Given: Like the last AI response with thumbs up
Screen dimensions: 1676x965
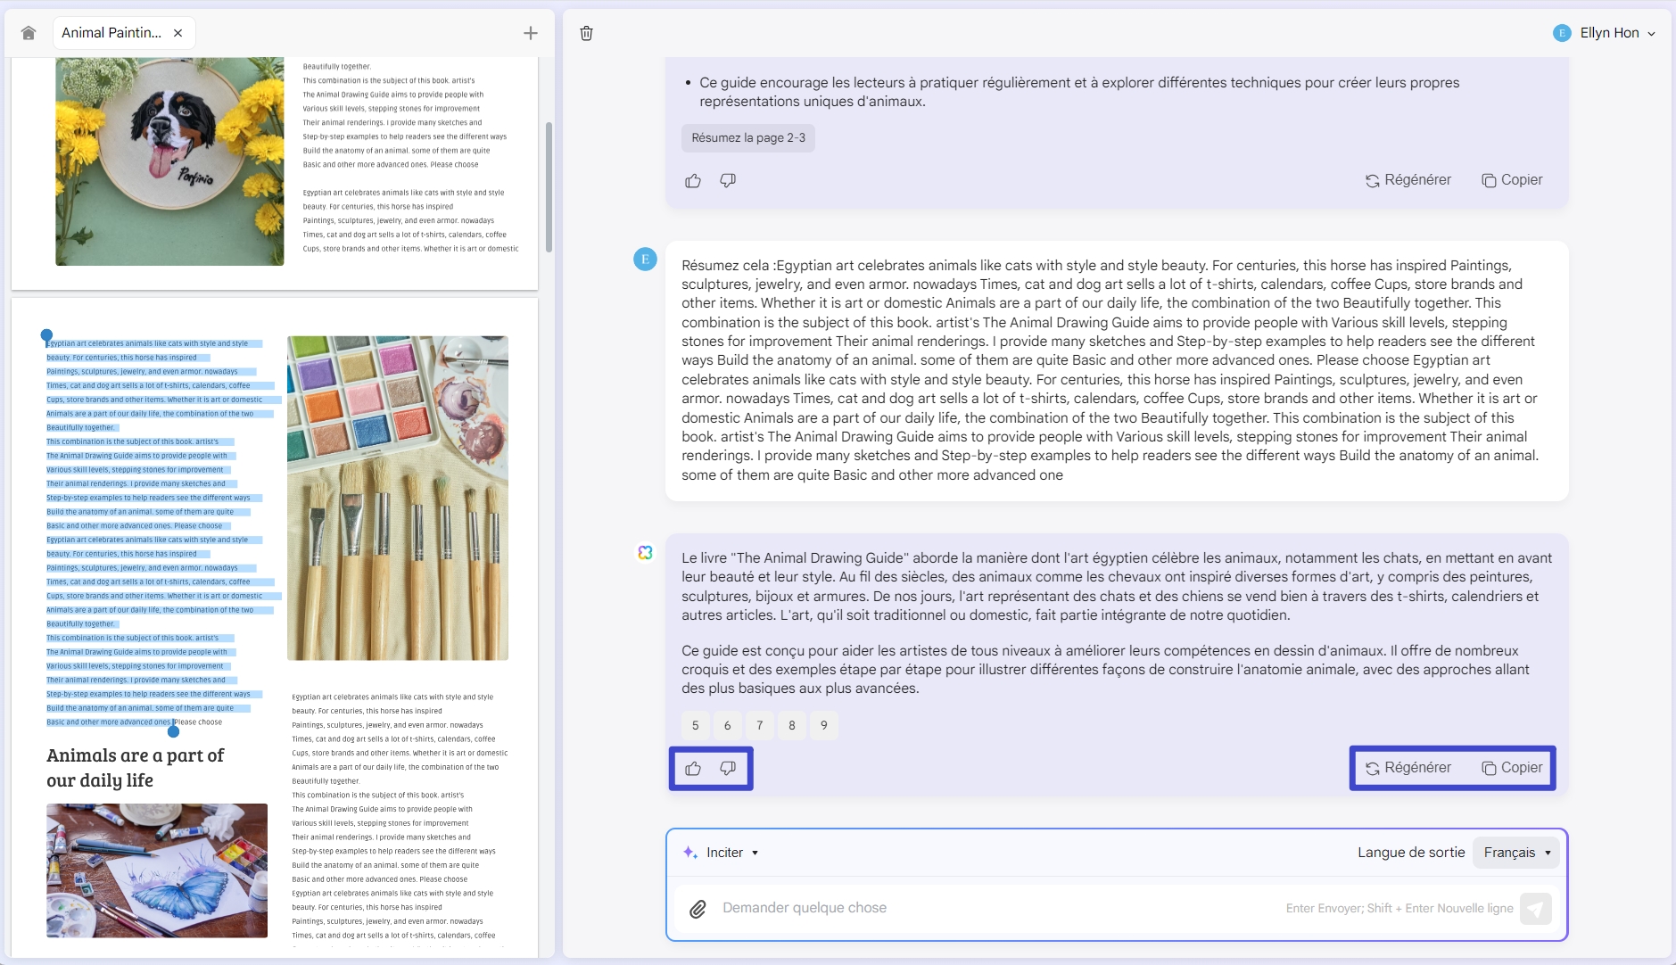Looking at the screenshot, I should click(x=693, y=768).
